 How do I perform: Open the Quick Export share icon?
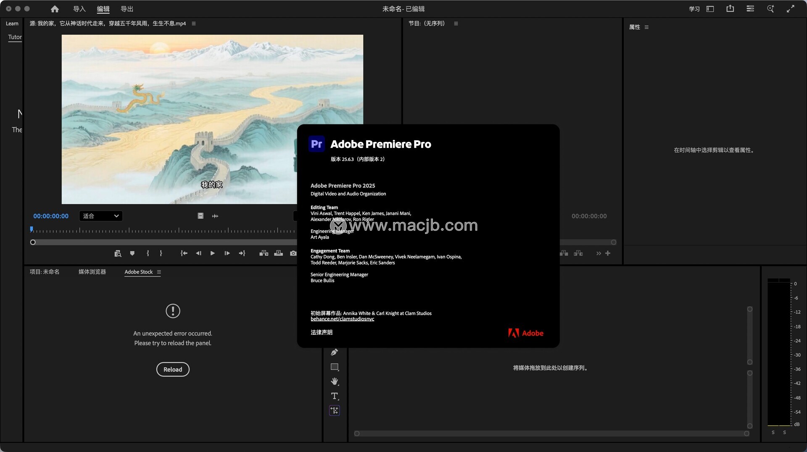(x=730, y=9)
